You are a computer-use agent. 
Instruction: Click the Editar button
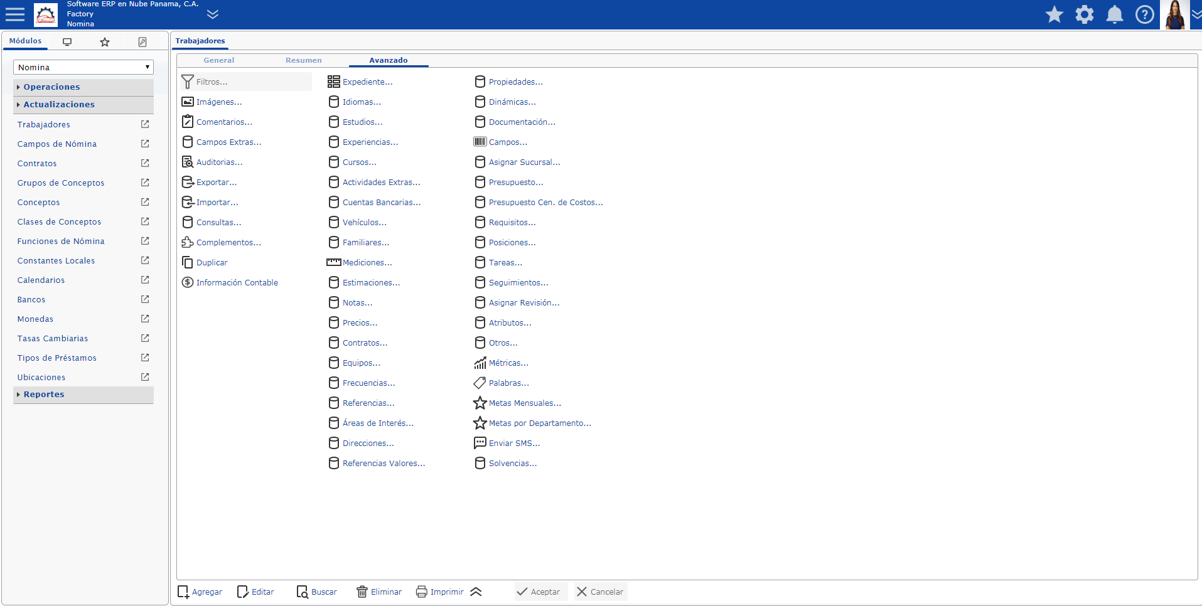coord(255,592)
